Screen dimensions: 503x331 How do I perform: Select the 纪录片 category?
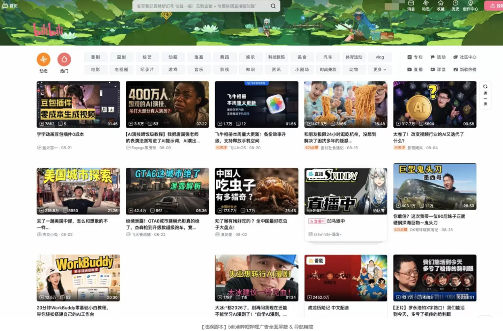(147, 69)
